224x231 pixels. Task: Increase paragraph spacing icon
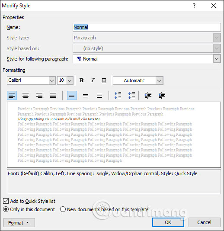[x=118, y=95]
